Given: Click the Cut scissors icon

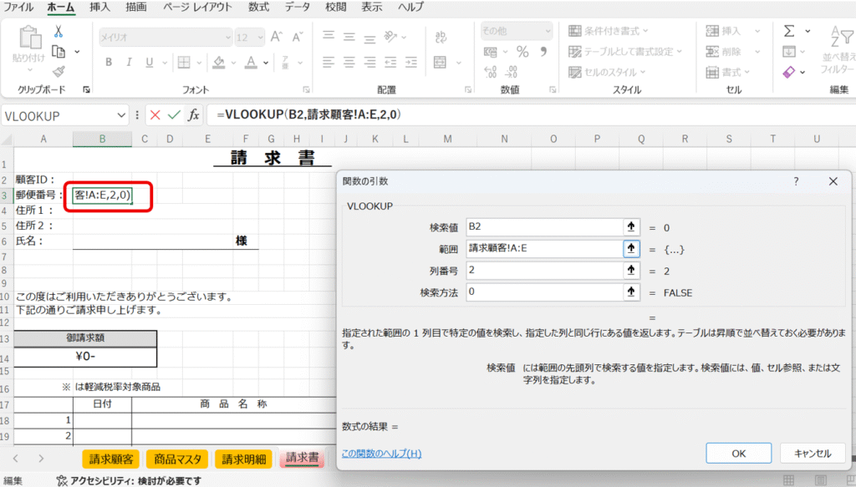Looking at the screenshot, I should coord(59,31).
